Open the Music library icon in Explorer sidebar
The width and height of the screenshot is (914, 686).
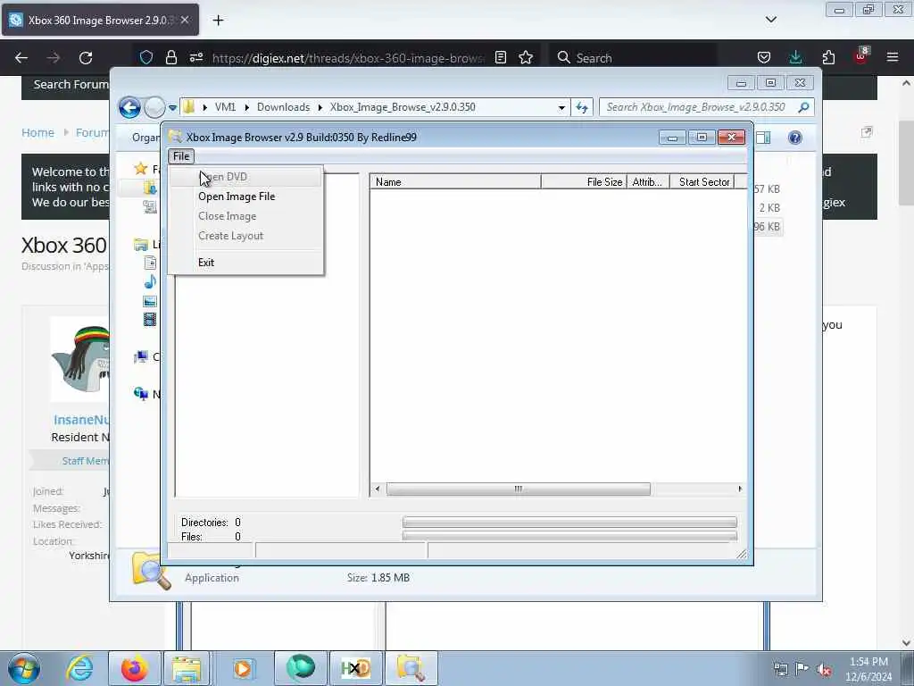click(x=150, y=281)
